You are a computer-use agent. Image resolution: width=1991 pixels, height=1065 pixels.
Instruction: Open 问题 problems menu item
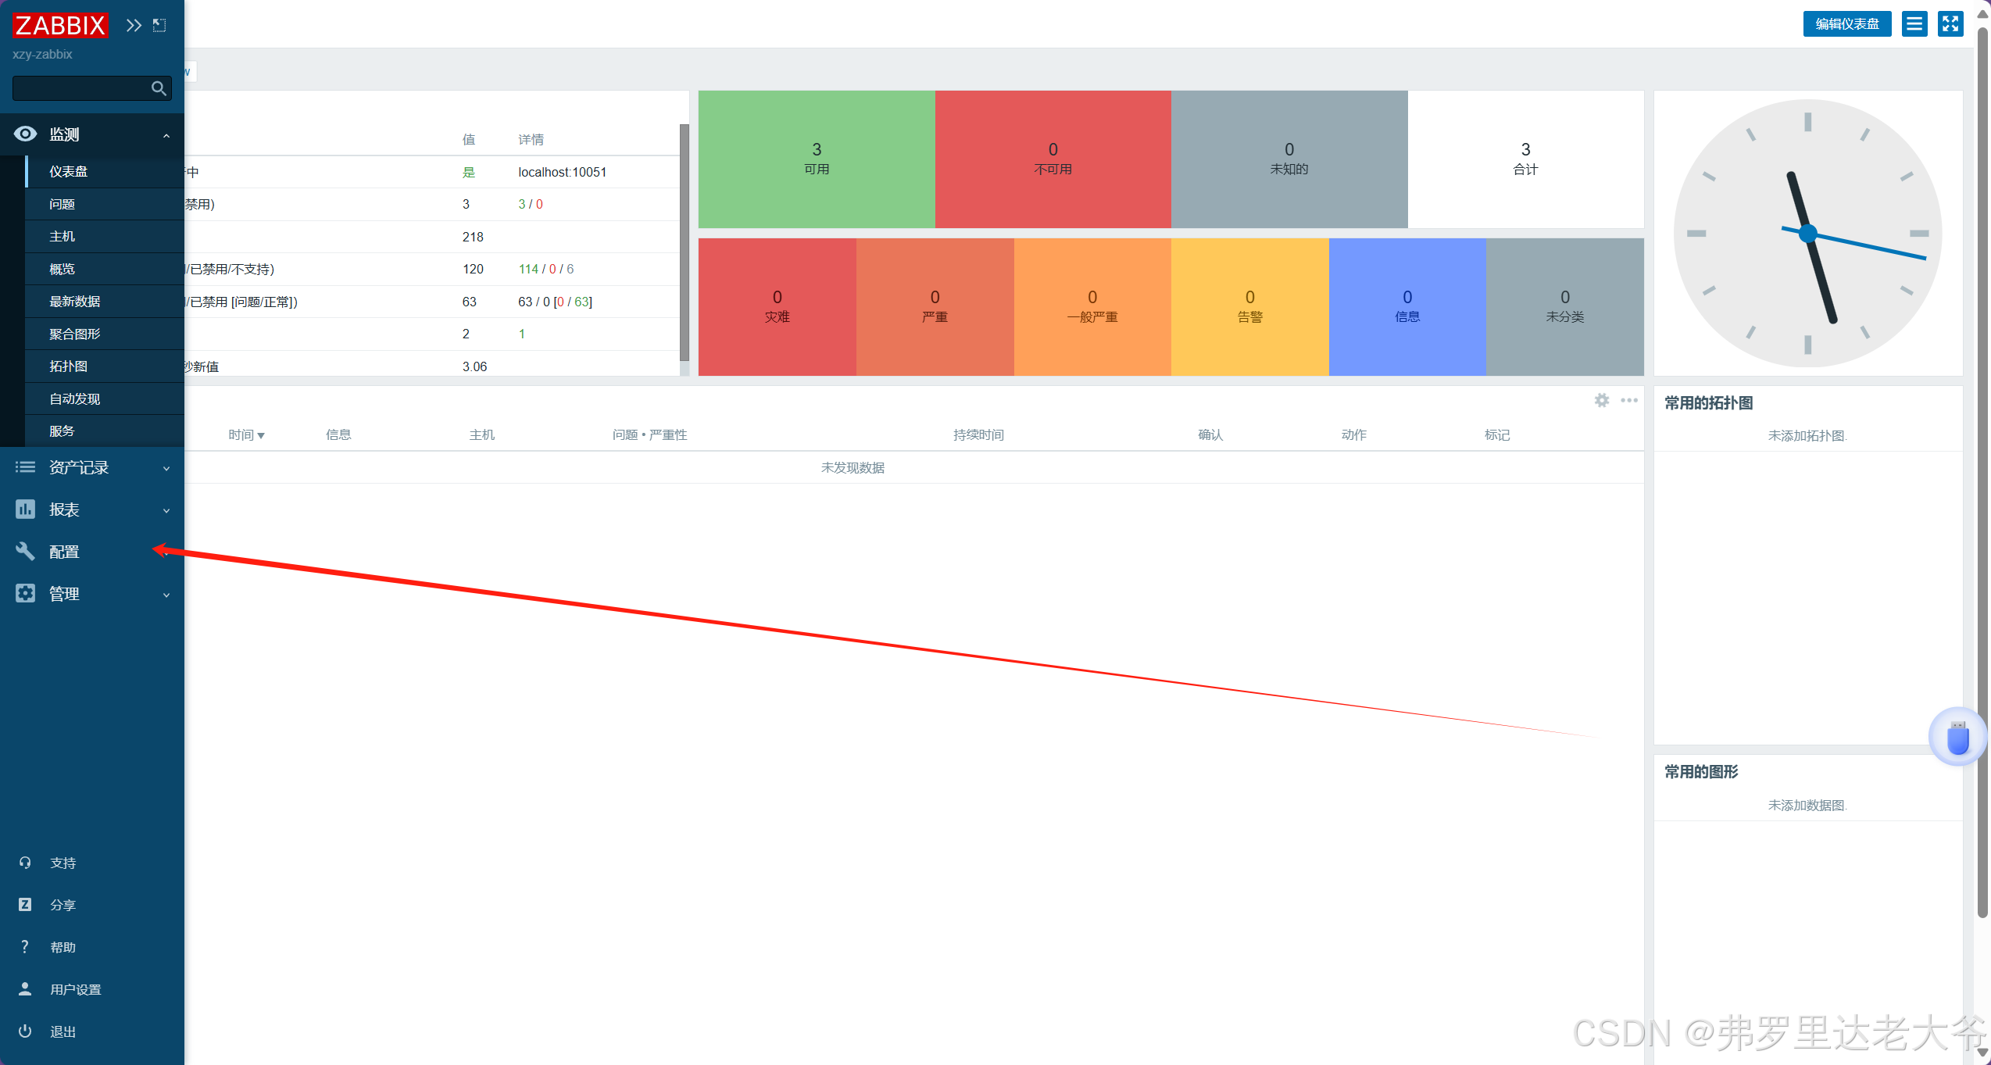tap(63, 204)
